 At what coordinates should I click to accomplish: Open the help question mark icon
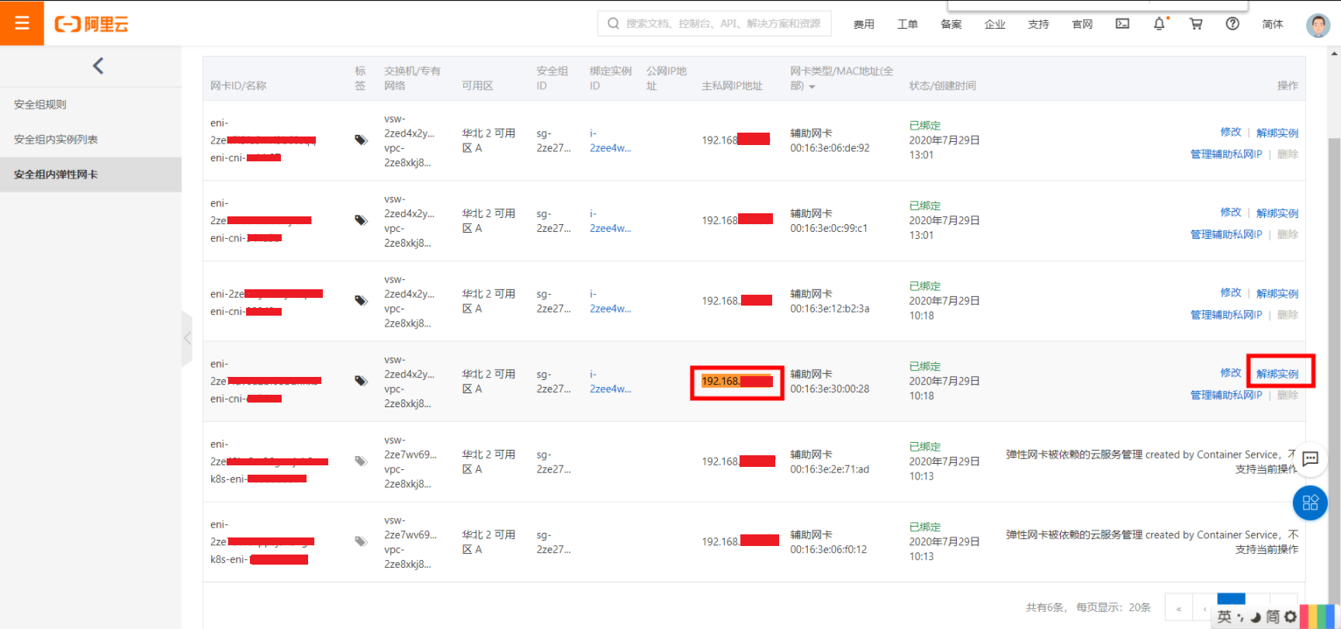(x=1232, y=23)
